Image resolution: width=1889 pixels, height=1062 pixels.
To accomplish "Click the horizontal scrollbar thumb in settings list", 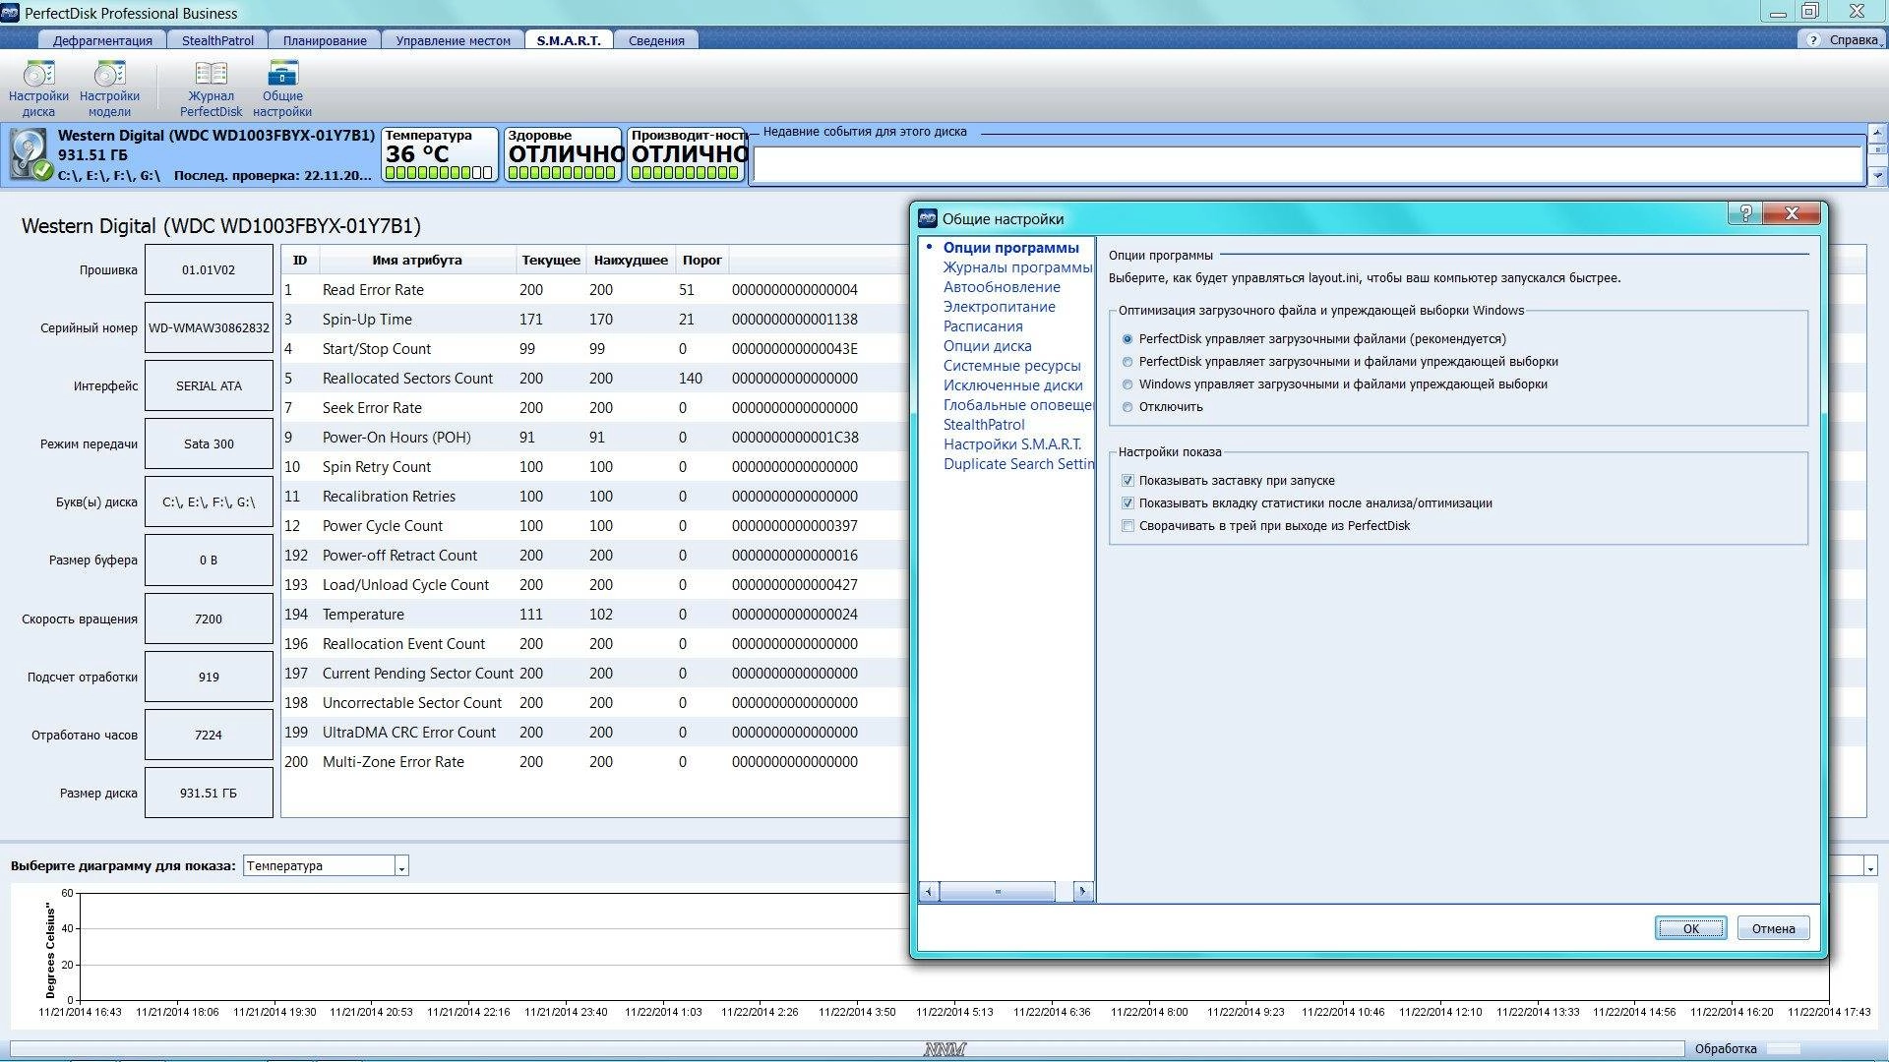I will pos(998,892).
